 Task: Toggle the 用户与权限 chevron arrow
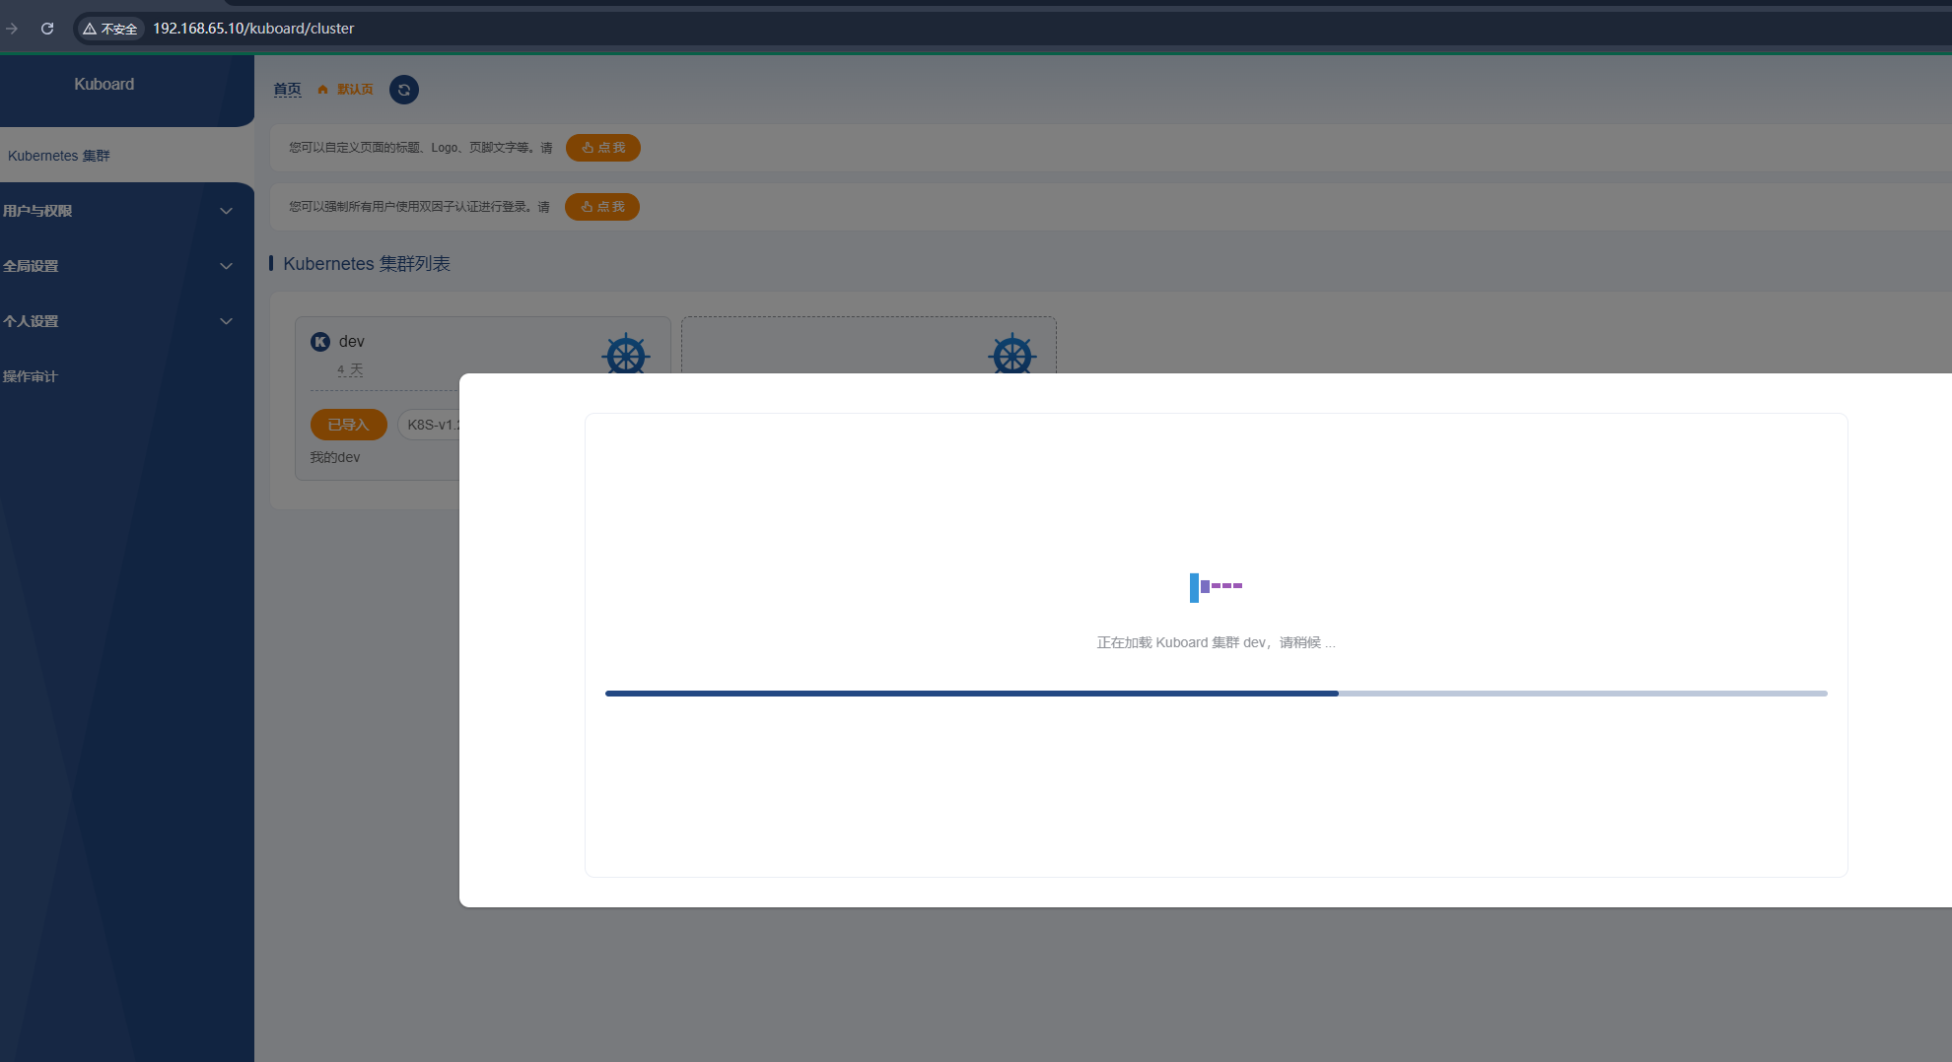coord(226,211)
